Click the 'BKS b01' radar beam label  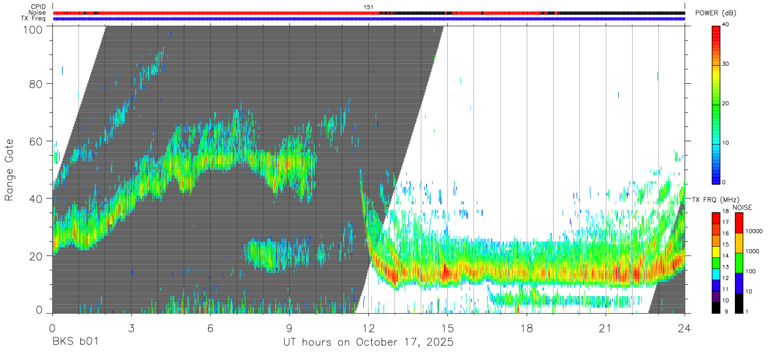click(75, 342)
